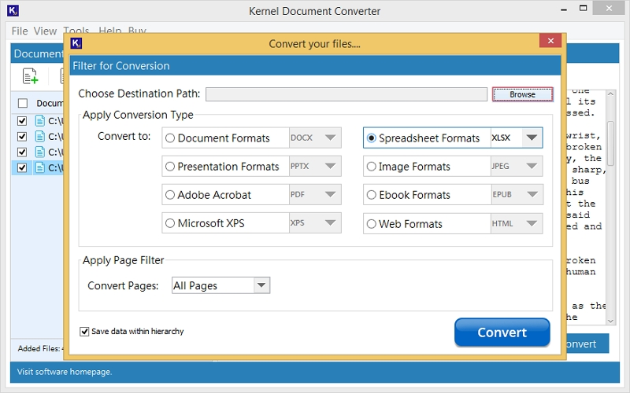Open the File menu
The width and height of the screenshot is (630, 393).
[20, 31]
